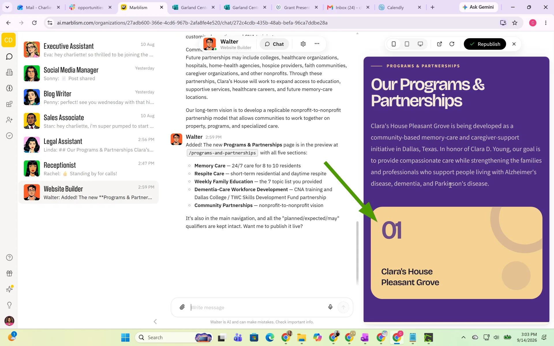The width and height of the screenshot is (554, 346).
Task: Send the message with arrow button
Action: 343,307
